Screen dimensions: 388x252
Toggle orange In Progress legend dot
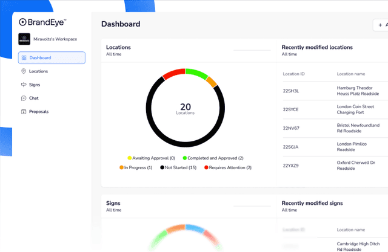(121, 167)
